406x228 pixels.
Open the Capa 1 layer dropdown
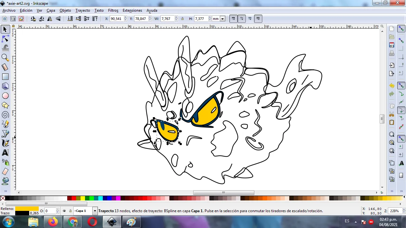(95, 211)
